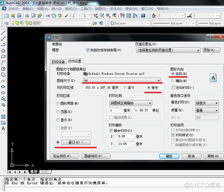The height and width of the screenshot is (192, 224).
Task: Click the Save diskette icon
Action: pyautogui.click(x=19, y=16)
